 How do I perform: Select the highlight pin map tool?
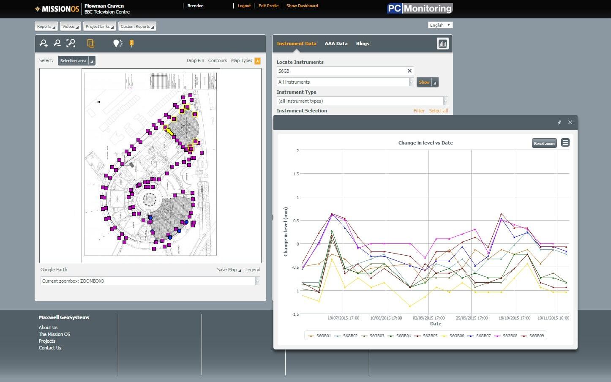117,43
